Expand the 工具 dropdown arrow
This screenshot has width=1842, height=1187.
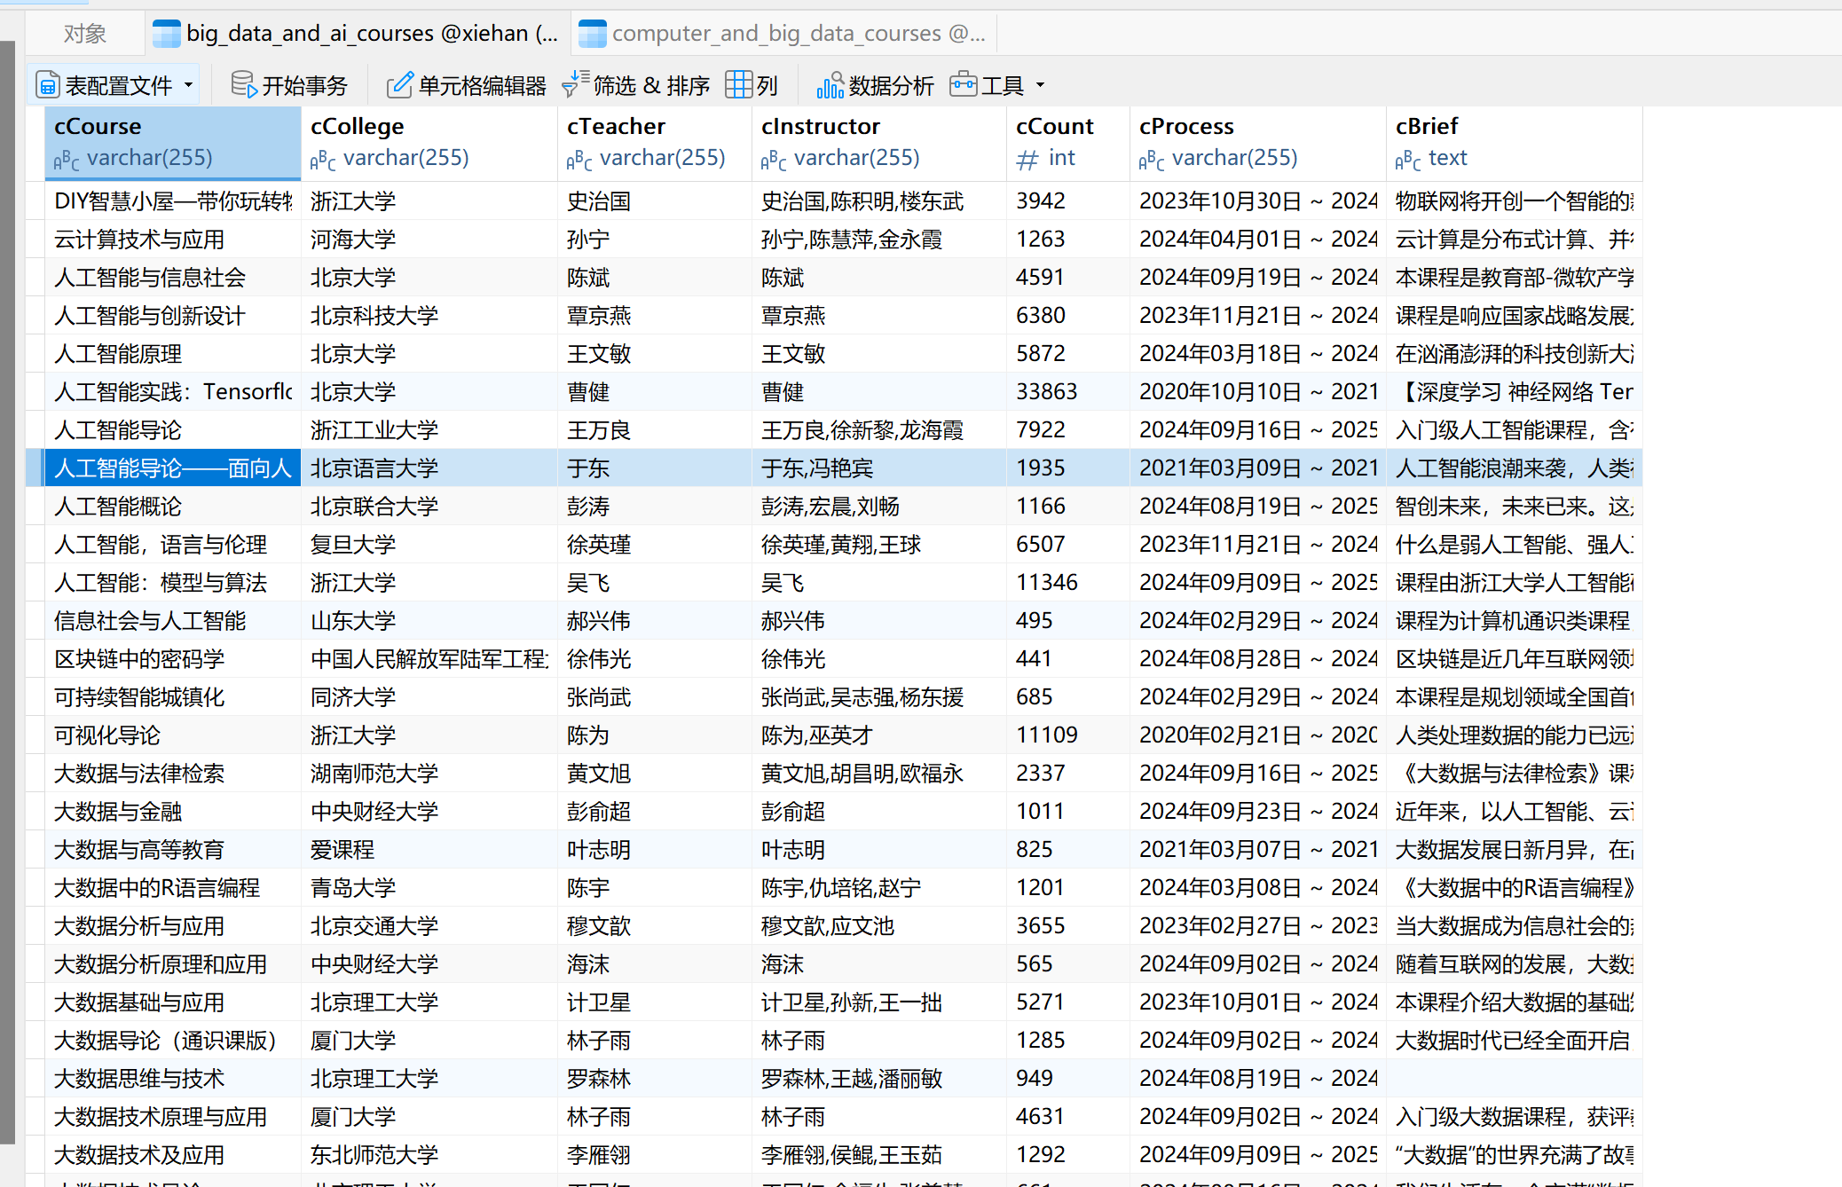click(x=1040, y=85)
